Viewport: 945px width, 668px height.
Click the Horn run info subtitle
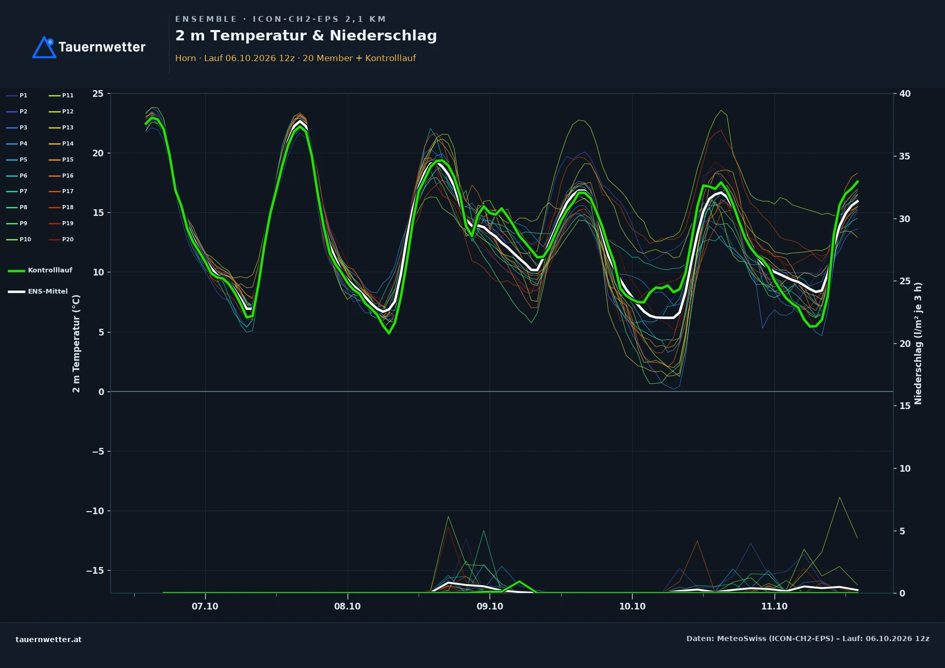(x=295, y=58)
